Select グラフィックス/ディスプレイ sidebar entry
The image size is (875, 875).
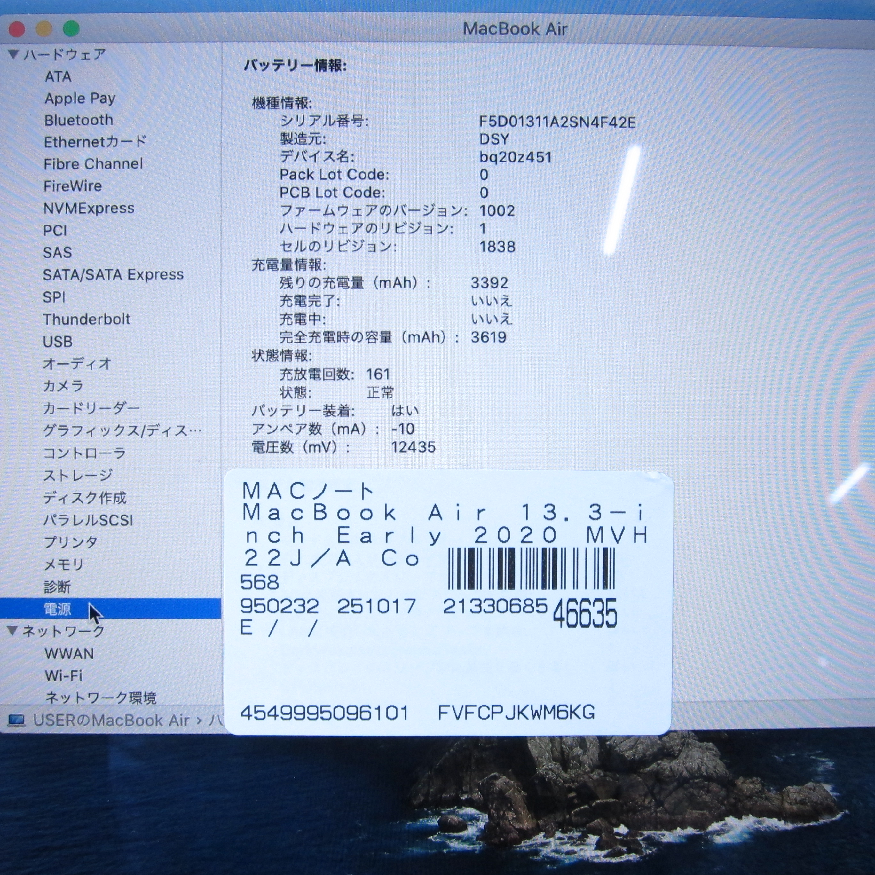coord(122,431)
